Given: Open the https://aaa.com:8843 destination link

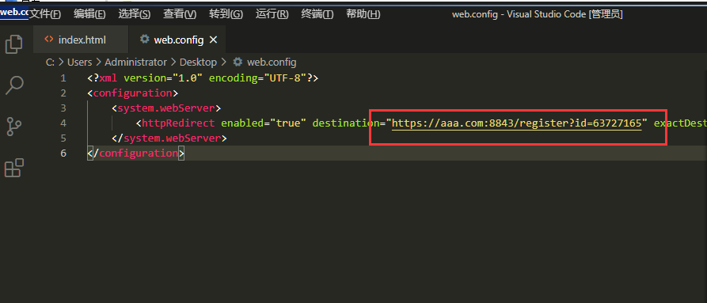Looking at the screenshot, I should tap(517, 123).
